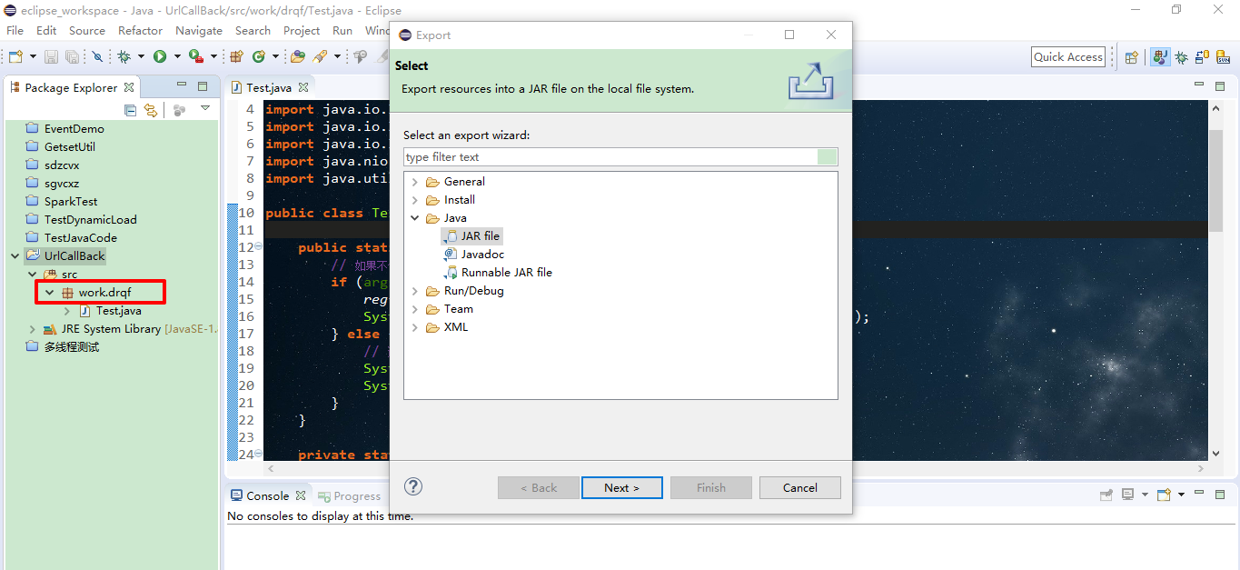Click the green Run button icon

(160, 56)
